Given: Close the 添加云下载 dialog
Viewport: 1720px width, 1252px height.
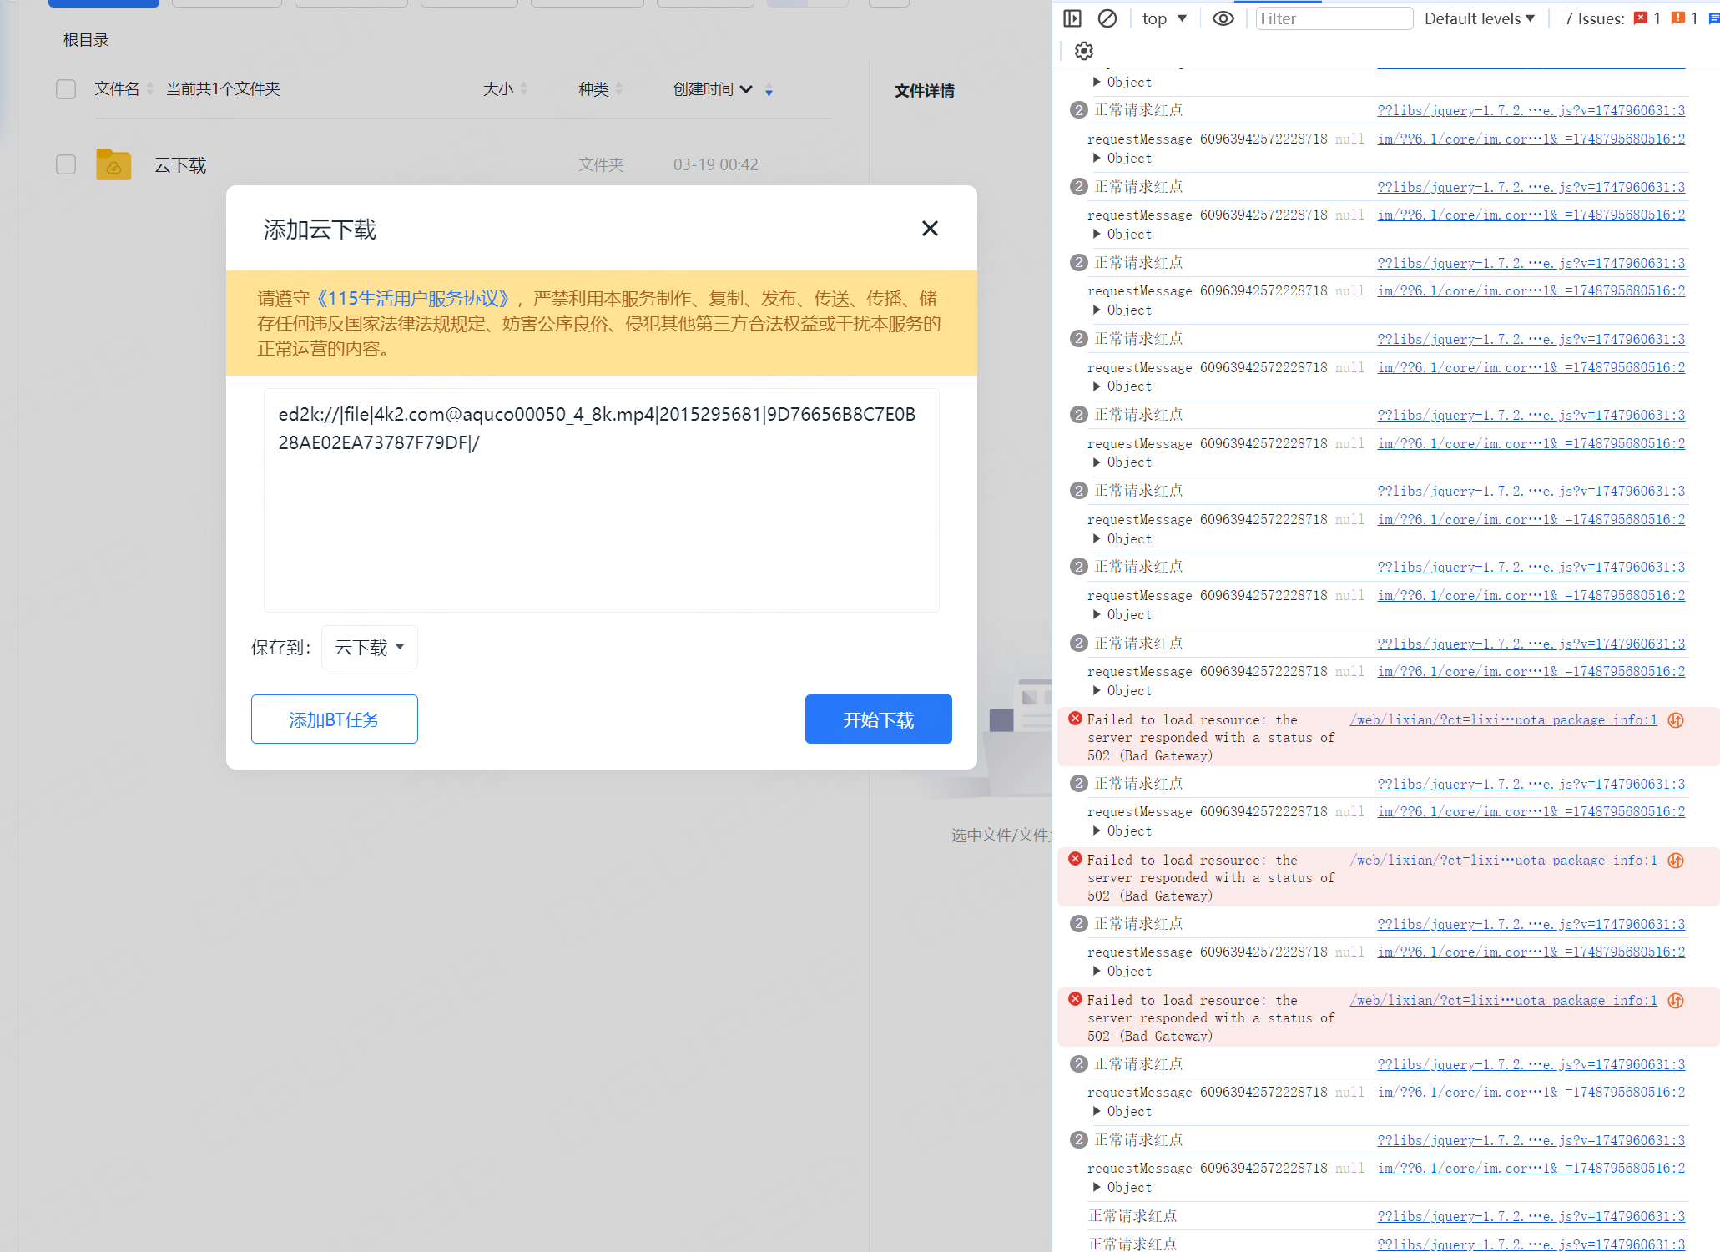Looking at the screenshot, I should [930, 229].
